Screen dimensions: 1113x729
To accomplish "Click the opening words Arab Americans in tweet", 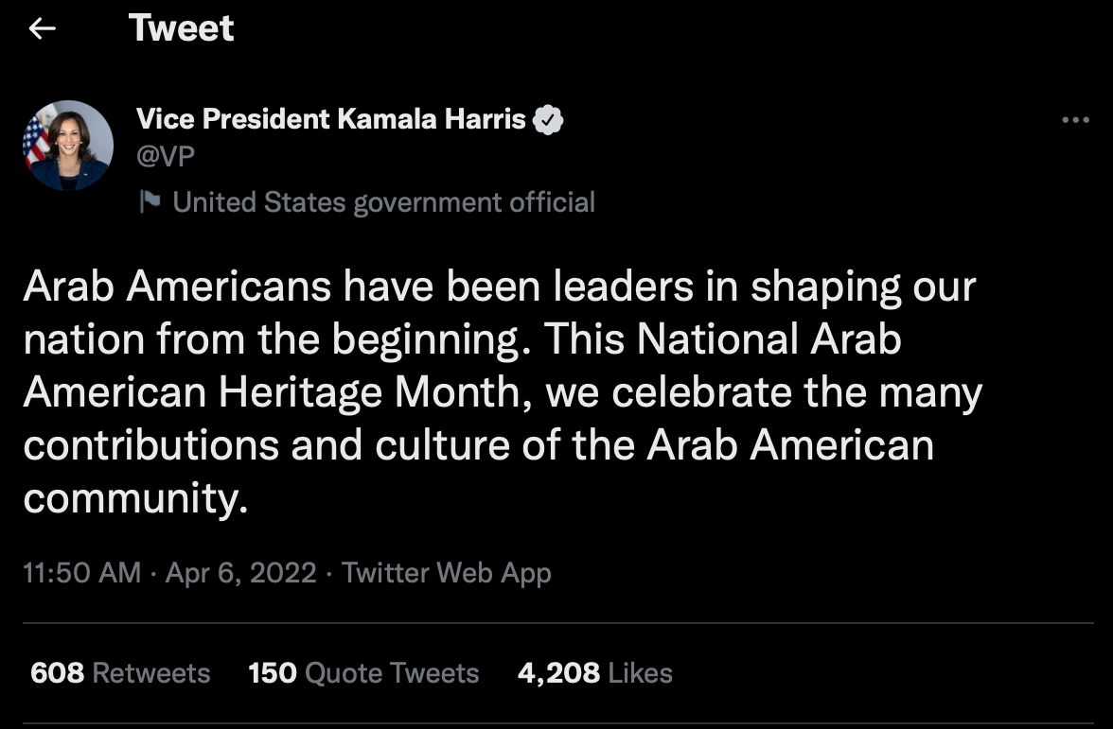I will 177,287.
